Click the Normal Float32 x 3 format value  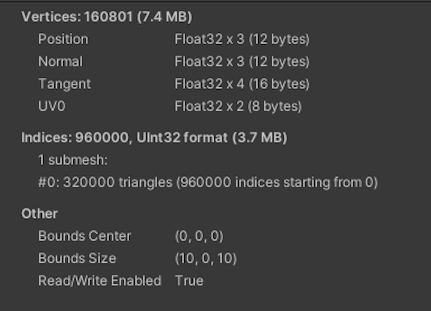[241, 61]
